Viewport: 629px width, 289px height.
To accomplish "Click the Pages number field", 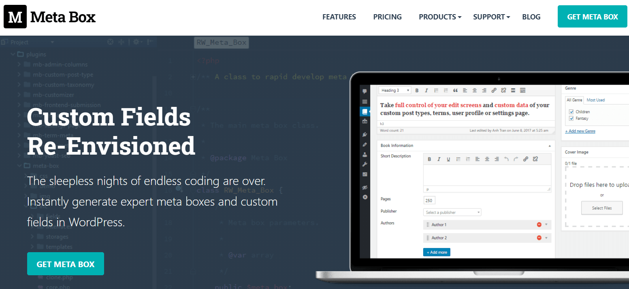I will 429,200.
